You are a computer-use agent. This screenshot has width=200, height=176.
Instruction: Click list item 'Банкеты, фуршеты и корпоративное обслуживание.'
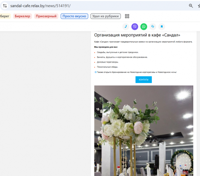point(122,57)
